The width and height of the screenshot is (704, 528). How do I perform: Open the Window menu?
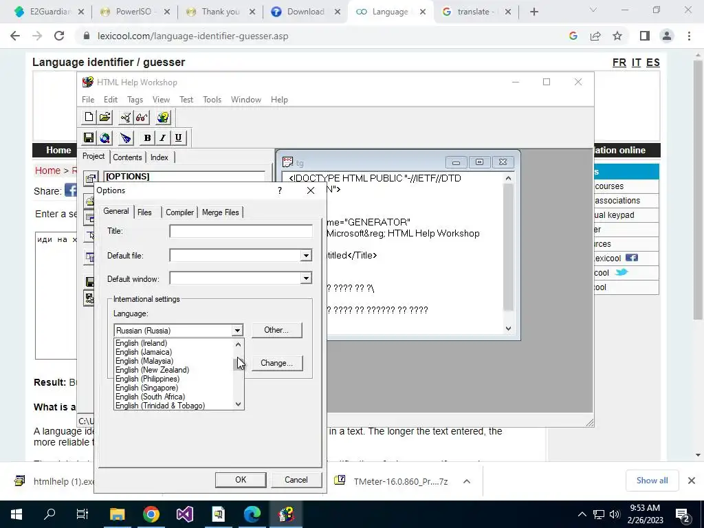point(246,100)
